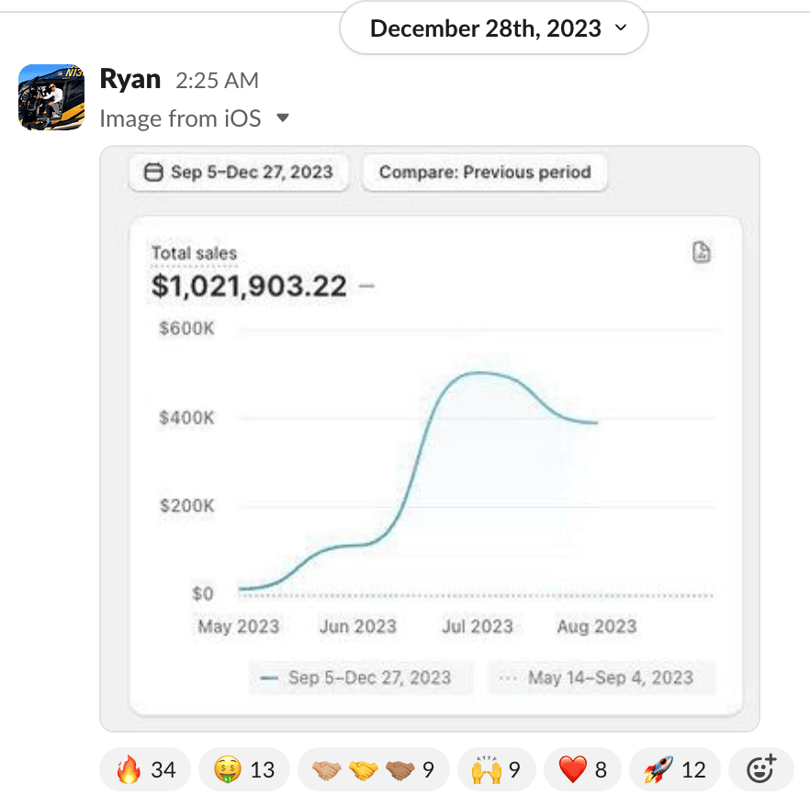Click the export report icon in chart
Viewport: 810px width, 806px height.
pyautogui.click(x=702, y=253)
